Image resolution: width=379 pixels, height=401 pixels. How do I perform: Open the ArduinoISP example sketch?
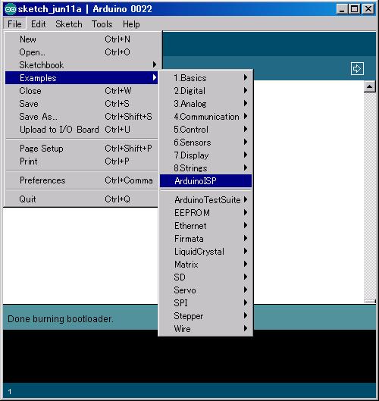tap(206, 181)
